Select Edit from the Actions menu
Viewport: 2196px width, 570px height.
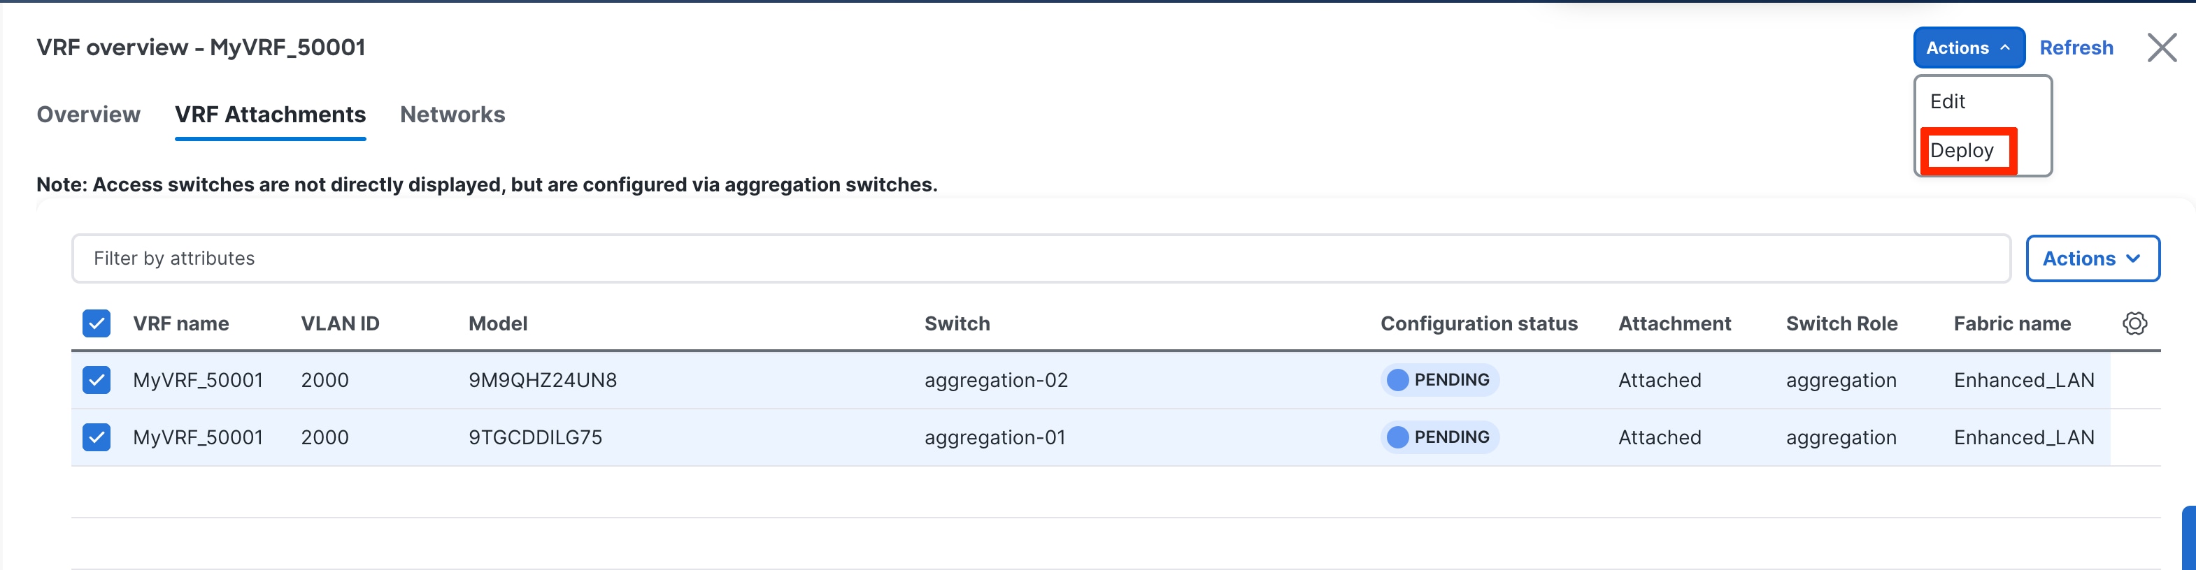click(1948, 101)
